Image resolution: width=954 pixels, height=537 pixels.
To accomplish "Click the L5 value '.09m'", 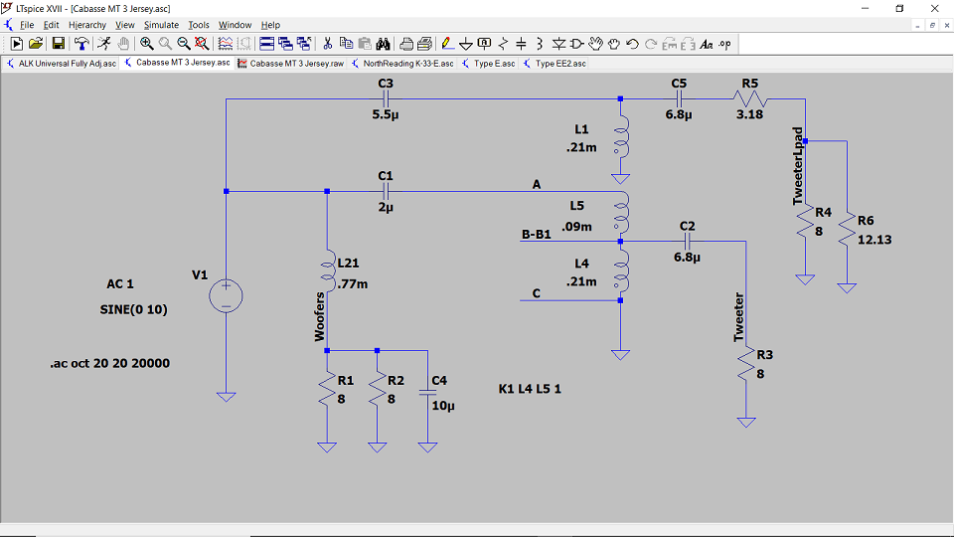I will [x=576, y=227].
